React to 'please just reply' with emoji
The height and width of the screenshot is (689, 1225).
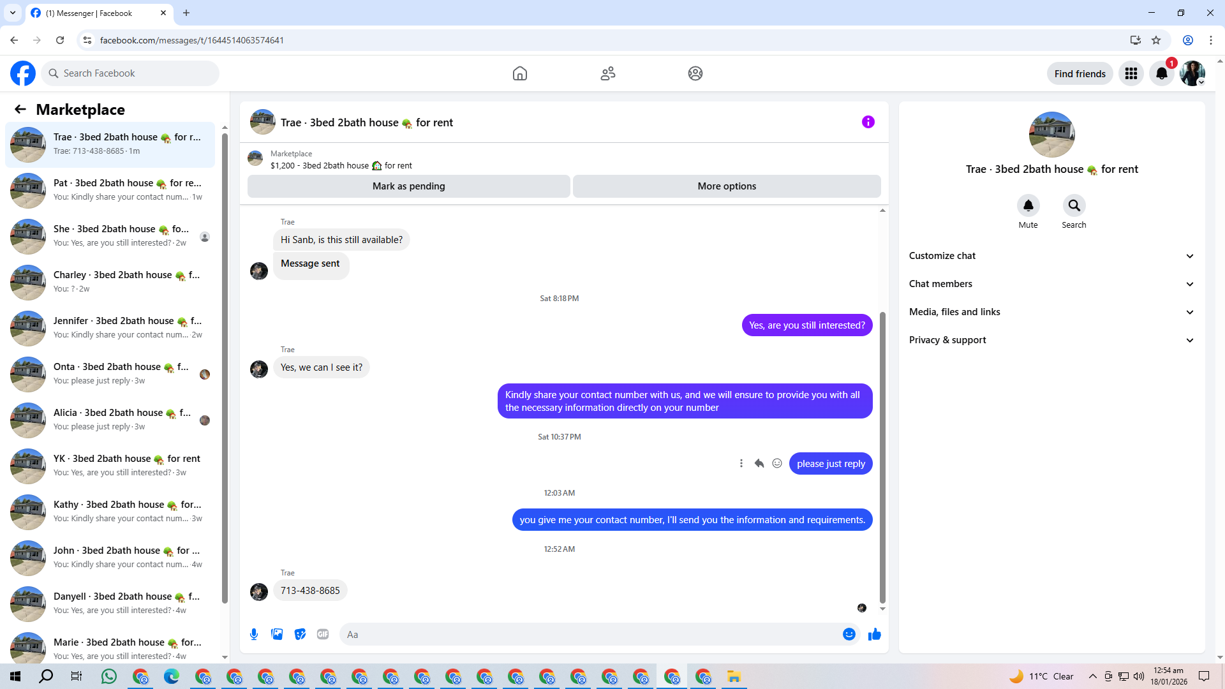point(777,464)
